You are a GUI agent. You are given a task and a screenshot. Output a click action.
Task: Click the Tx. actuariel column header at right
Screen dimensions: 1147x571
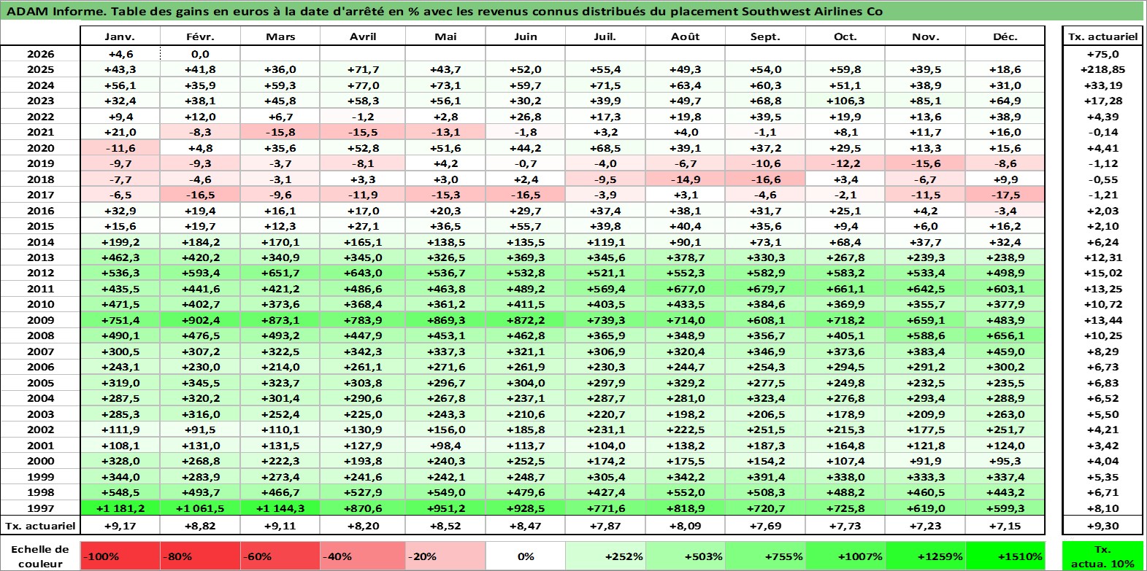(1102, 36)
